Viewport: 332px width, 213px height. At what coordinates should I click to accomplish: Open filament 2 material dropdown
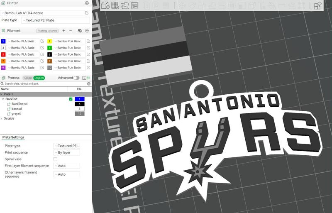(x=69, y=41)
